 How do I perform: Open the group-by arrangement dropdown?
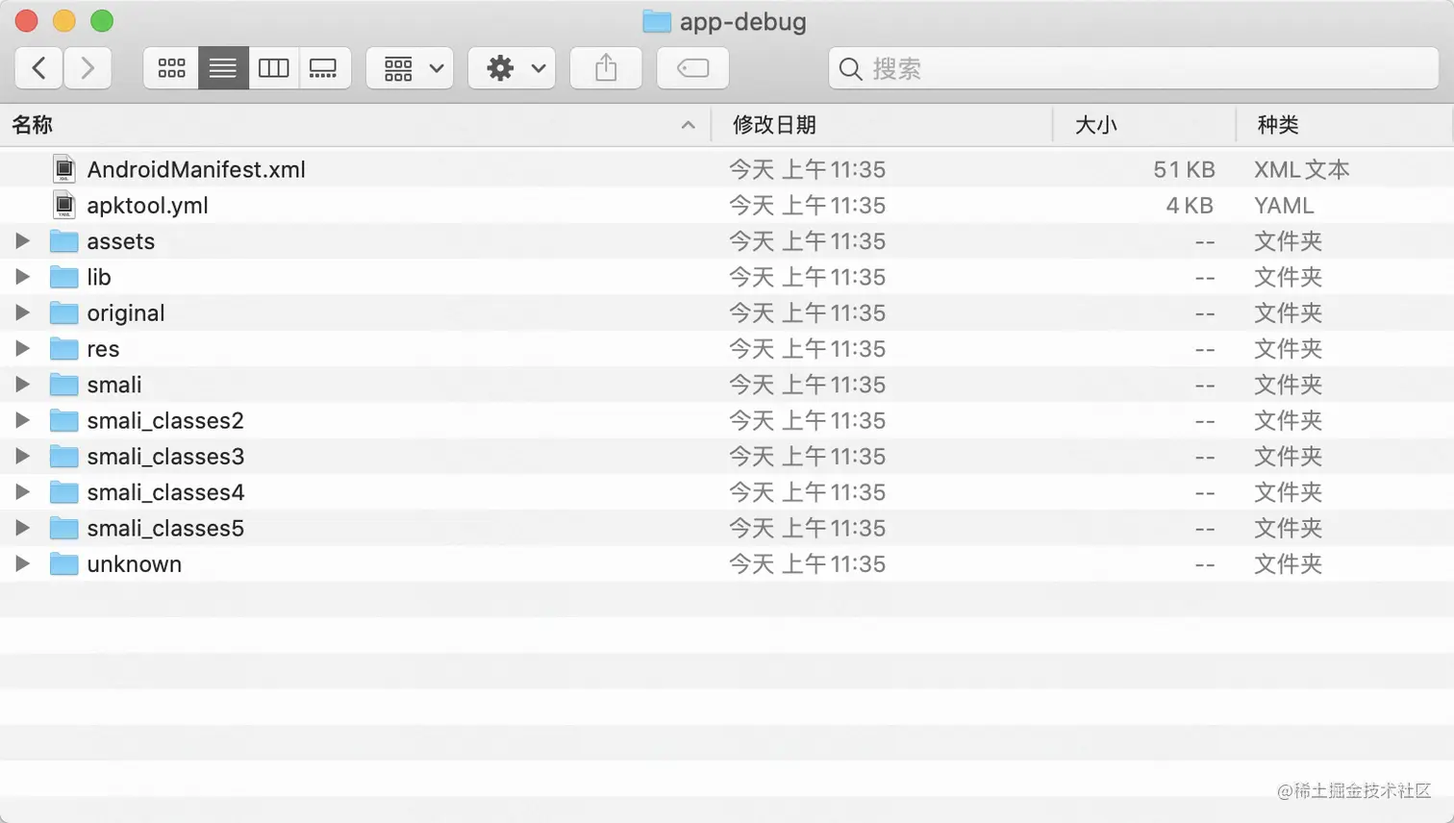[x=411, y=68]
